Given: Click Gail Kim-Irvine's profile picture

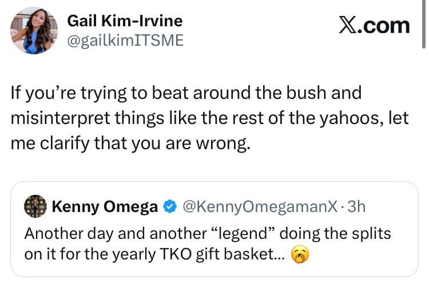Looking at the screenshot, I should click(x=34, y=31).
